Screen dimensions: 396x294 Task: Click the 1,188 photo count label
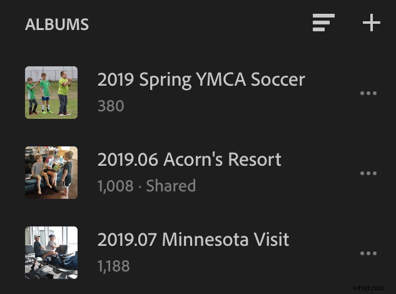pos(113,266)
